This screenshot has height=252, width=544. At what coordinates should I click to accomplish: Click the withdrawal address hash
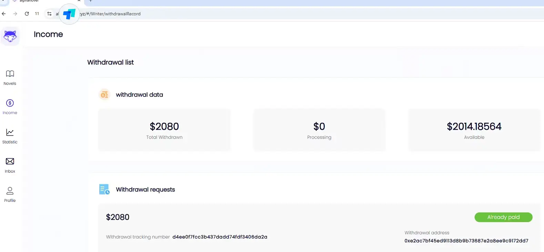point(466,241)
